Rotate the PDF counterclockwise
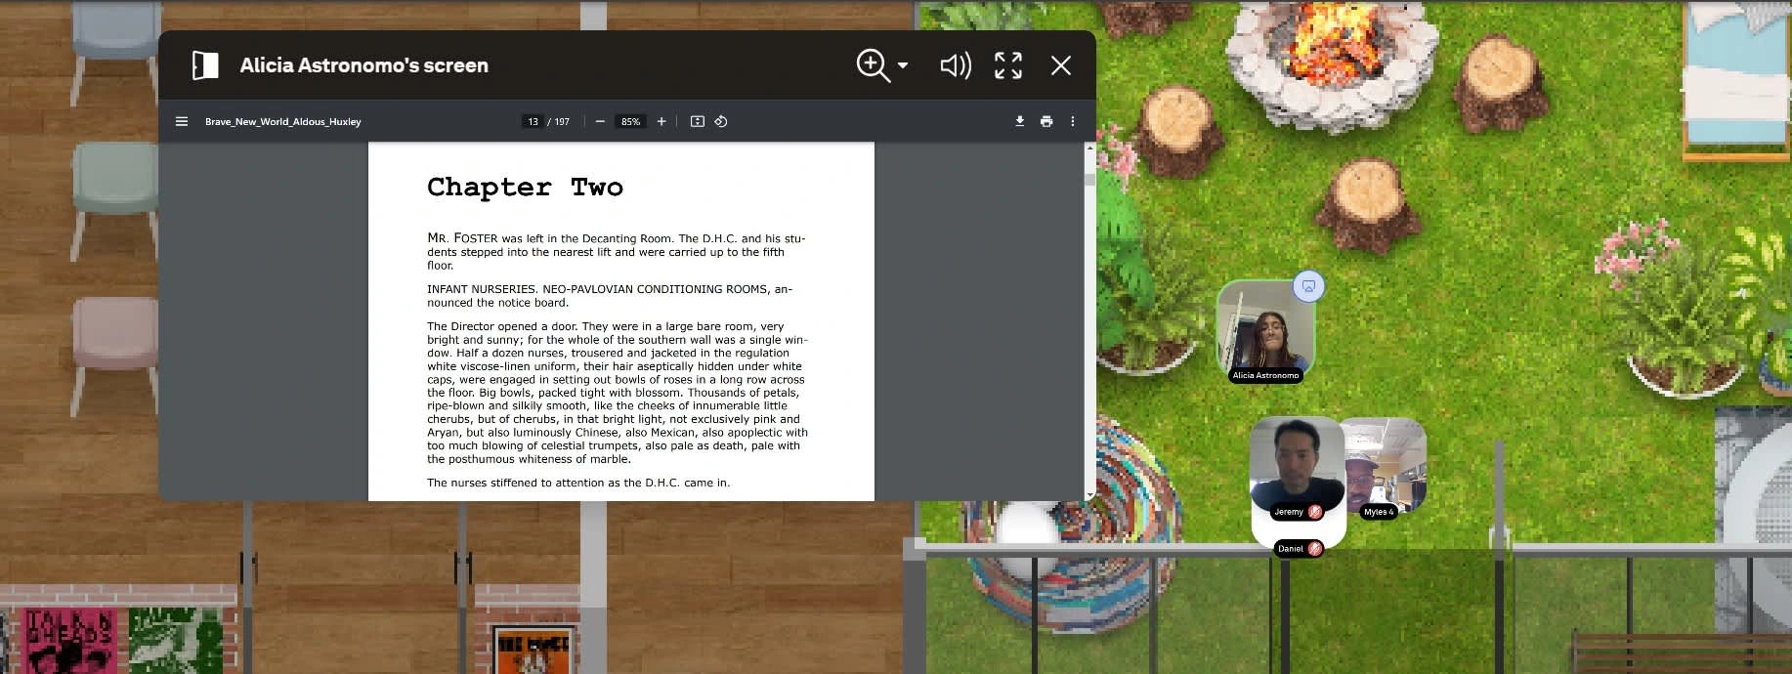Image resolution: width=1792 pixels, height=674 pixels. [x=721, y=121]
